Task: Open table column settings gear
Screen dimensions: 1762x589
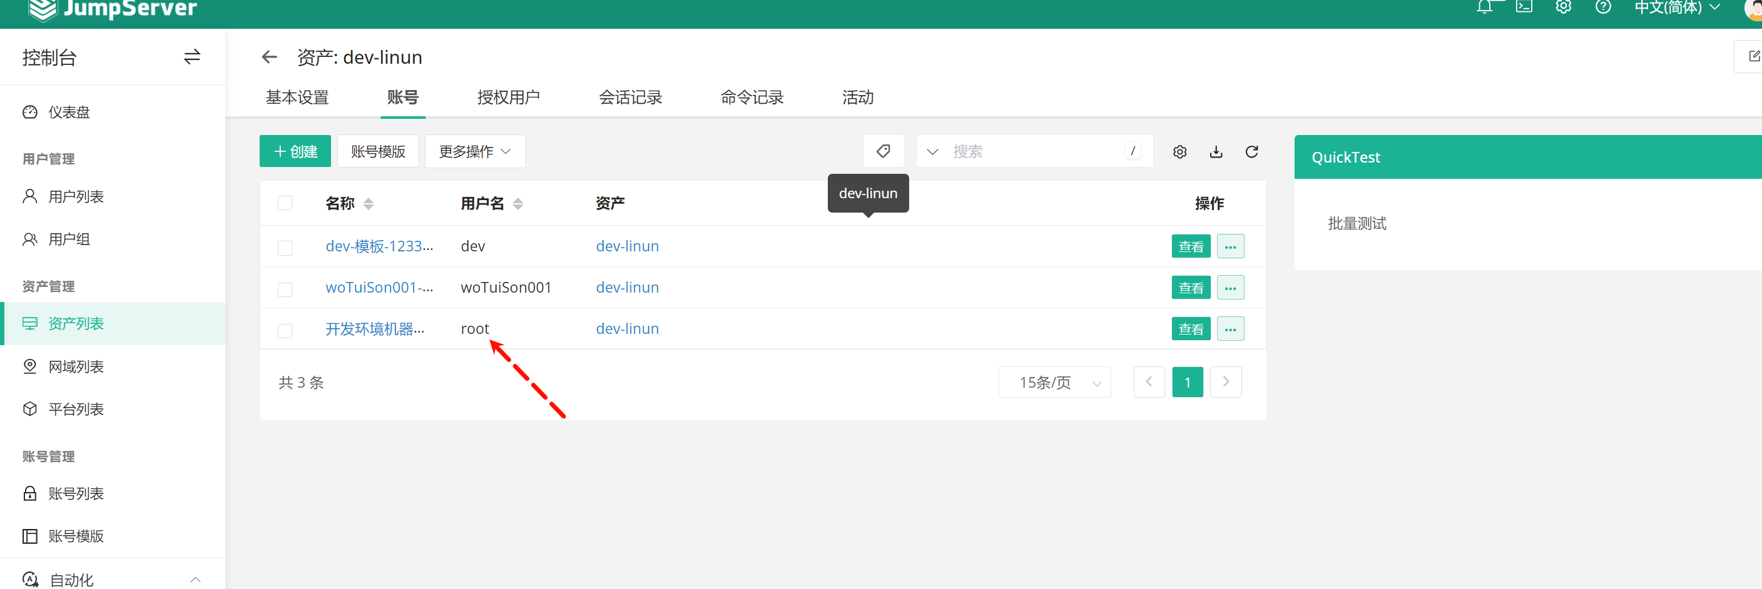Action: coord(1179,152)
